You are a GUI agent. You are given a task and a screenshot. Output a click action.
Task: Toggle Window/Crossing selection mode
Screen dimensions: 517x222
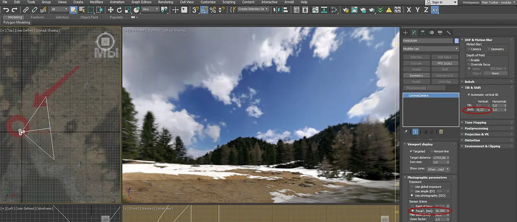tap(100, 10)
